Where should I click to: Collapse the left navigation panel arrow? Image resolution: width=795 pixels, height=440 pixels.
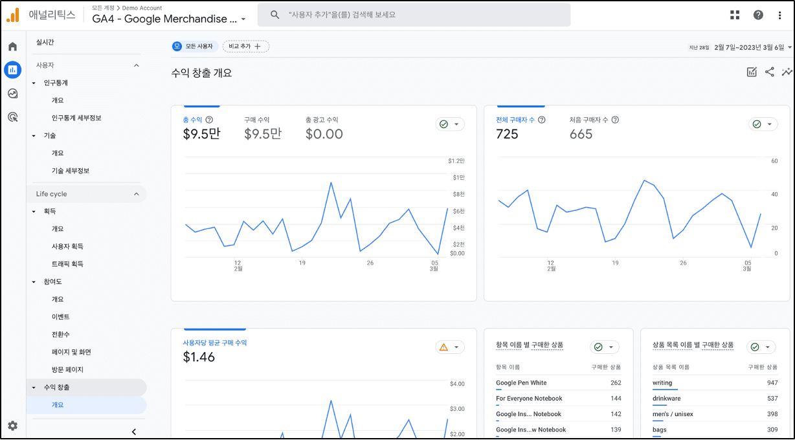[x=134, y=432]
